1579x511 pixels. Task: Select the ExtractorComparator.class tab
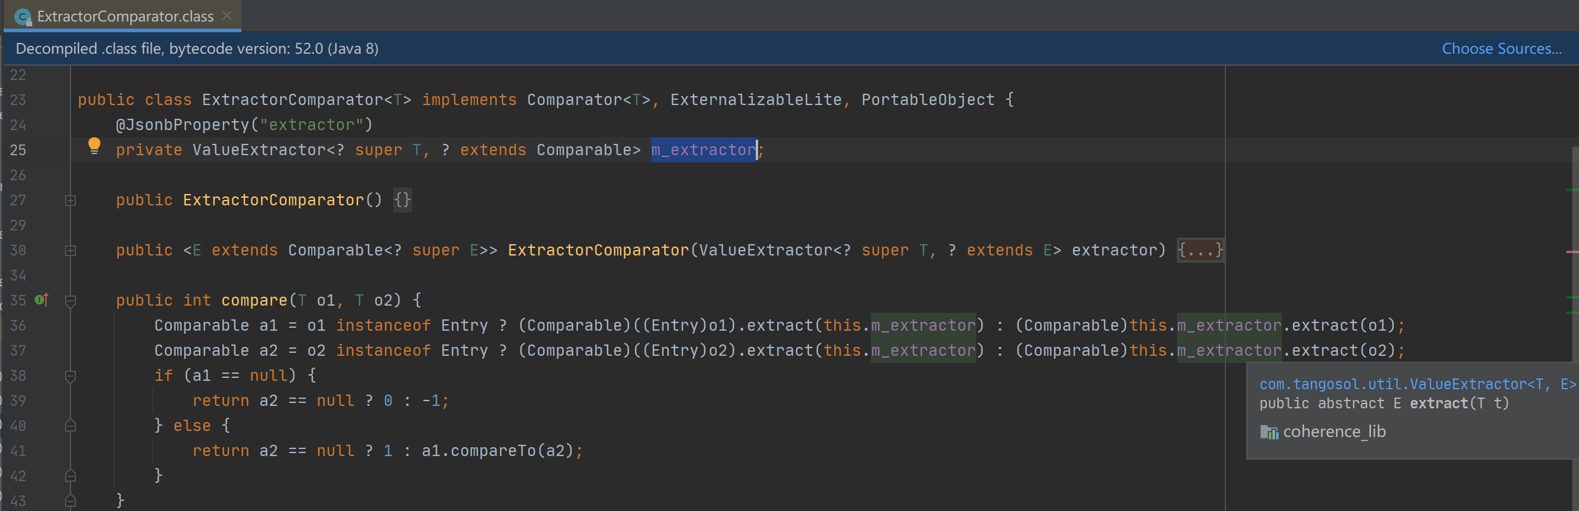122,16
